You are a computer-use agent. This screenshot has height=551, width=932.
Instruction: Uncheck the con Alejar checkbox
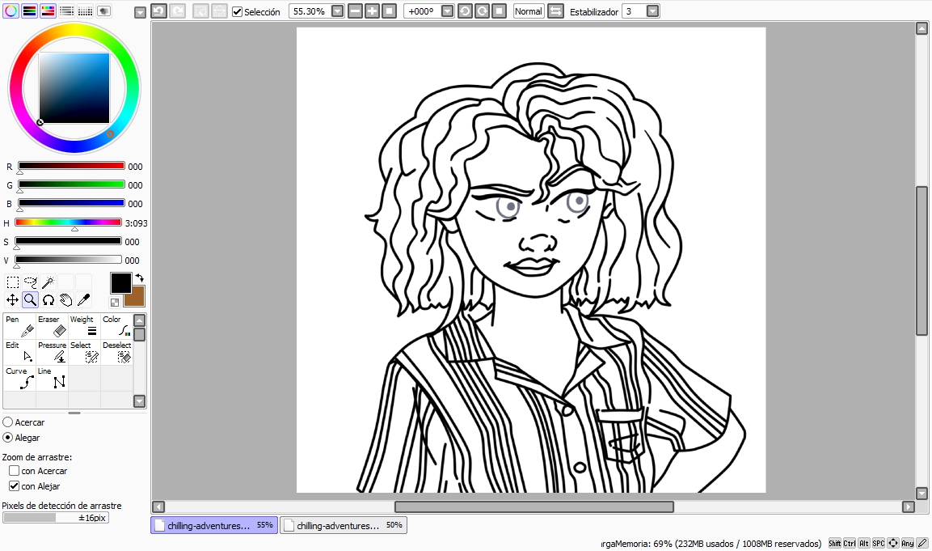tap(15, 486)
